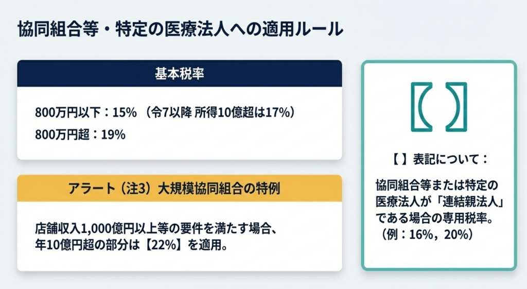This screenshot has width=527, height=289.
Task: Click the yellow アラート(注3) header
Action: 179,188
